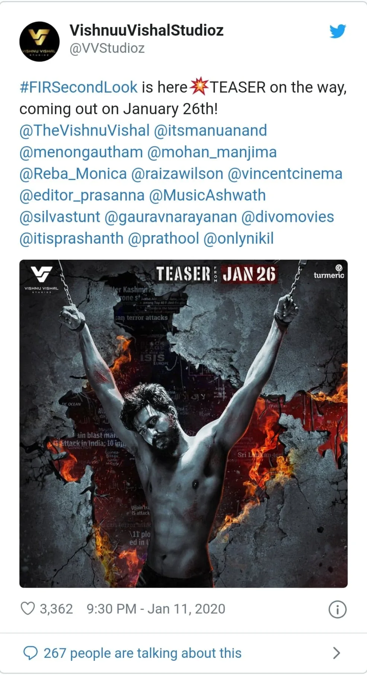
Task: Open the @onlynikil profile link
Action: pyautogui.click(x=239, y=239)
